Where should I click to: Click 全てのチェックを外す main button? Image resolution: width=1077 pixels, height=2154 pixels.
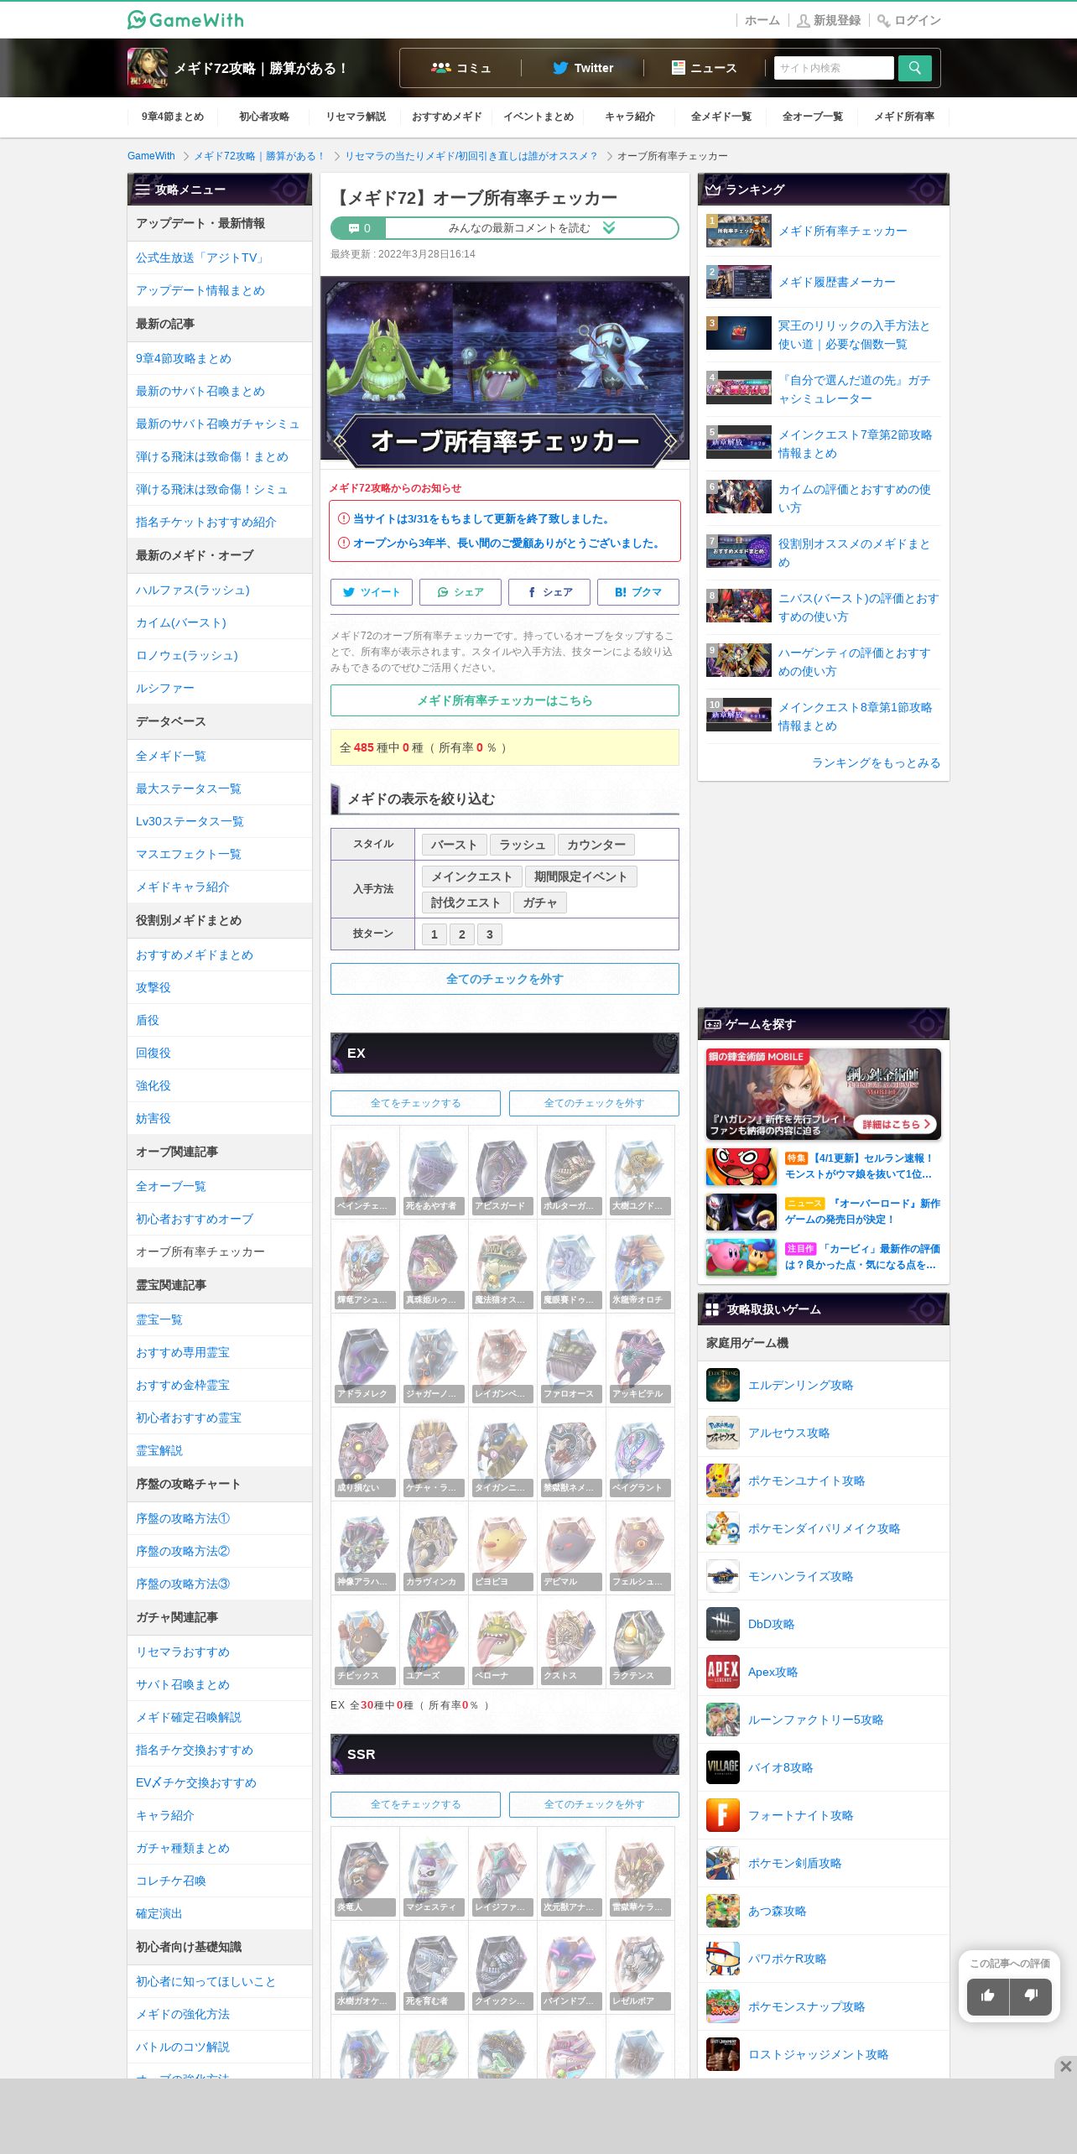click(x=505, y=979)
